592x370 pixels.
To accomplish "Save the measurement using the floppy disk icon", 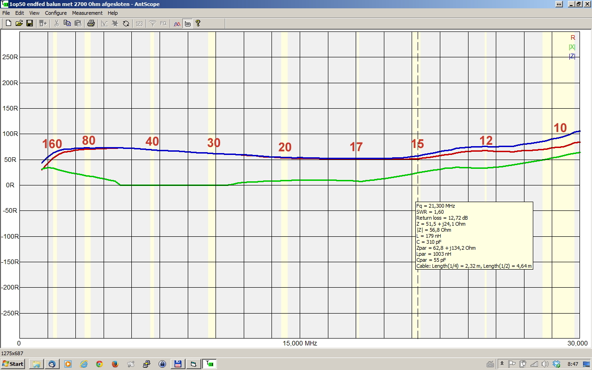I will (x=29, y=23).
